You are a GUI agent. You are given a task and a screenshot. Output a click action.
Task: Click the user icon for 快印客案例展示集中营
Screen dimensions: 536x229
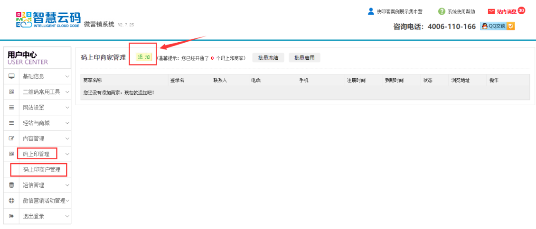pos(371,11)
